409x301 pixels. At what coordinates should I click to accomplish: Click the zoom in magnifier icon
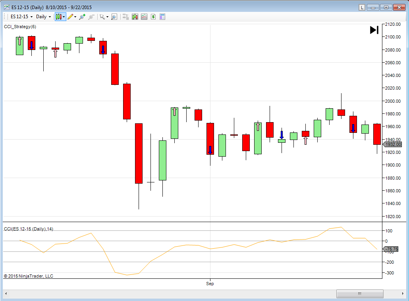click(x=82, y=17)
